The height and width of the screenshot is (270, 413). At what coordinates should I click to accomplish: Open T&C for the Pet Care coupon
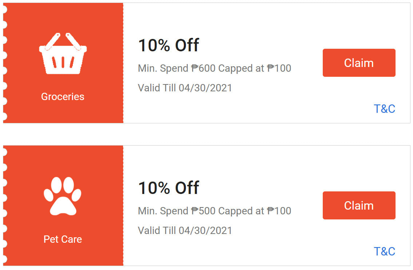[x=385, y=251]
